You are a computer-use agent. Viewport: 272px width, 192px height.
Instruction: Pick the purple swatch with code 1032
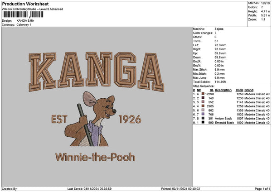coord(203,114)
